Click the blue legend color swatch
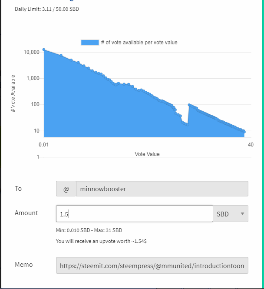Viewport: 264px width, 289px height. (x=90, y=43)
